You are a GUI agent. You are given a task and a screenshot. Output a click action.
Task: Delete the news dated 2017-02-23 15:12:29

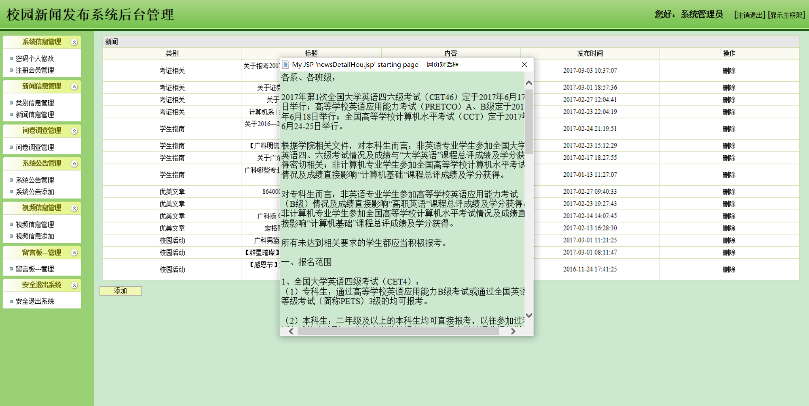pyautogui.click(x=729, y=146)
